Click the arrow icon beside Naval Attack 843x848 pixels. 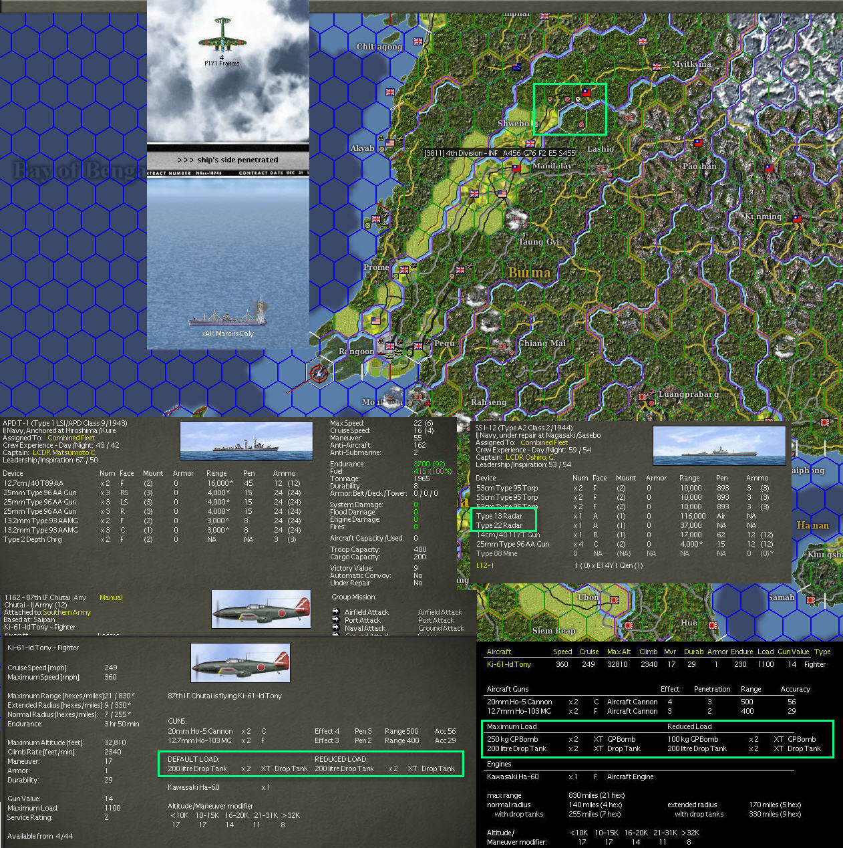click(x=335, y=627)
